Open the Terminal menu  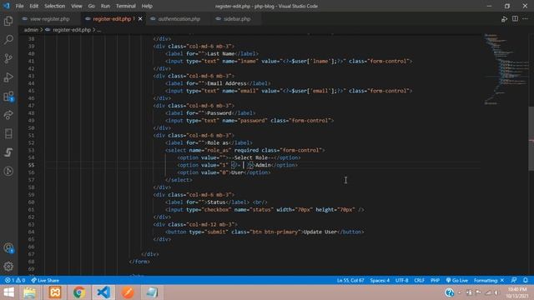coord(126,6)
